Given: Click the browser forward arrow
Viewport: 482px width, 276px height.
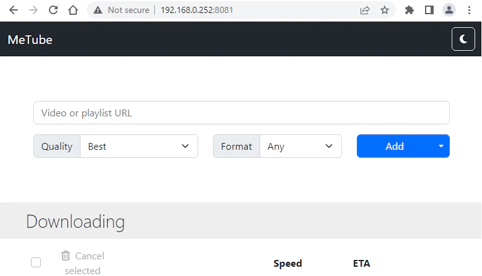Looking at the screenshot, I should coord(33,10).
